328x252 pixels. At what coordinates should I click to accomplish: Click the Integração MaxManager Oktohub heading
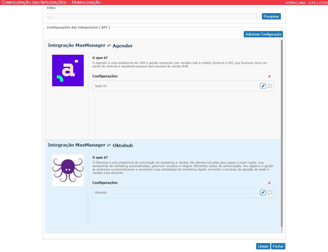[90, 145]
